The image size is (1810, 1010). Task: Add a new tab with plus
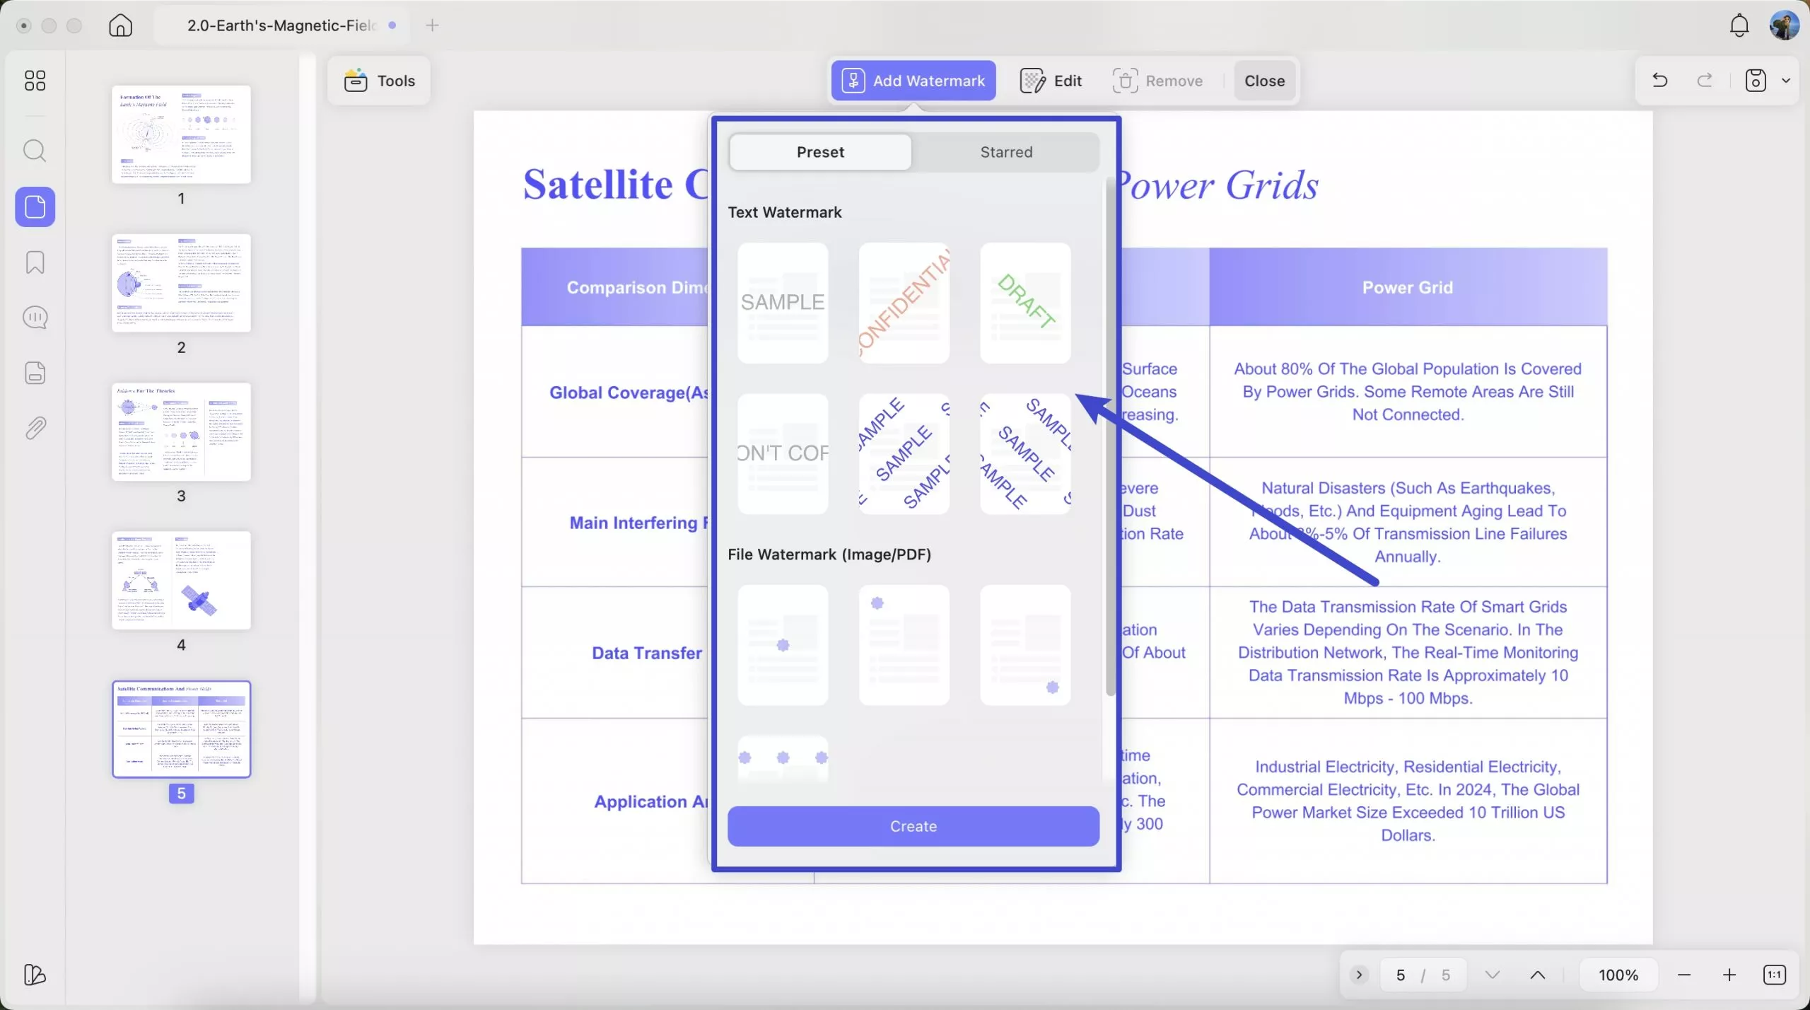click(432, 25)
